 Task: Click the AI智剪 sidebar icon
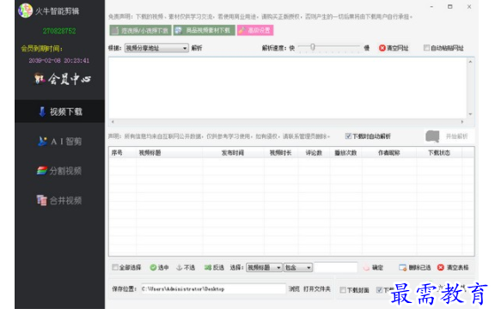pos(42,142)
